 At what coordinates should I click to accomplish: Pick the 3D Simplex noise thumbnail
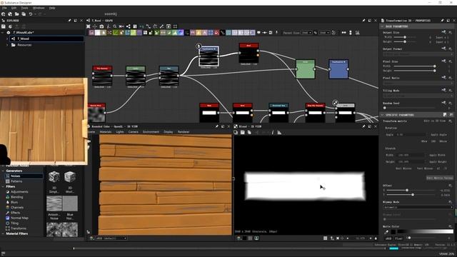tap(54, 176)
